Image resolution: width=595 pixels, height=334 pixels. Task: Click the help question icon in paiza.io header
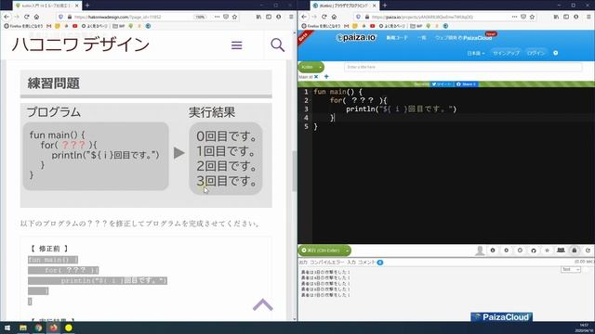pos(556,53)
